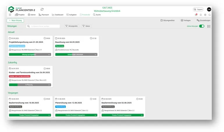The height and width of the screenshot is (132, 224).
Task: Open the hamburger menu icon
Action: coord(10,15)
